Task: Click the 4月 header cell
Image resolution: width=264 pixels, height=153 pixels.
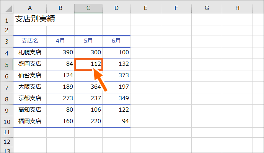Action: point(60,41)
